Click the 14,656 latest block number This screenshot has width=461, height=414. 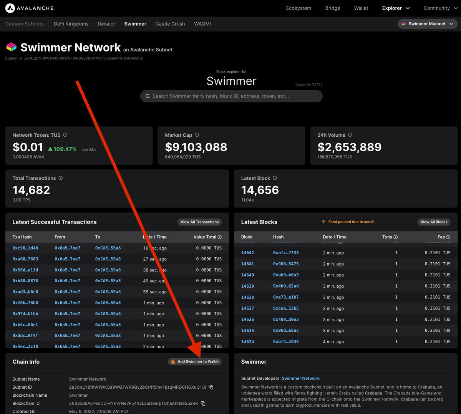click(260, 190)
